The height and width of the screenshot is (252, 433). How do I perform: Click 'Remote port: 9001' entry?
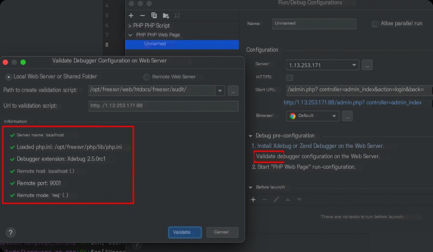coord(38,183)
